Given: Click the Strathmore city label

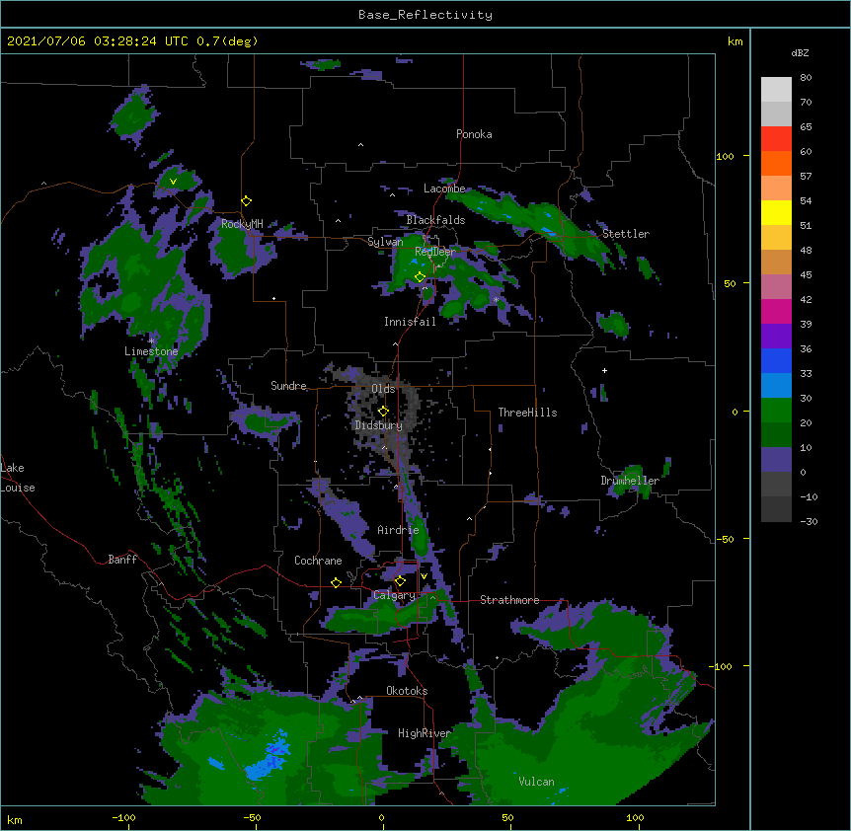Looking at the screenshot, I should (x=509, y=600).
